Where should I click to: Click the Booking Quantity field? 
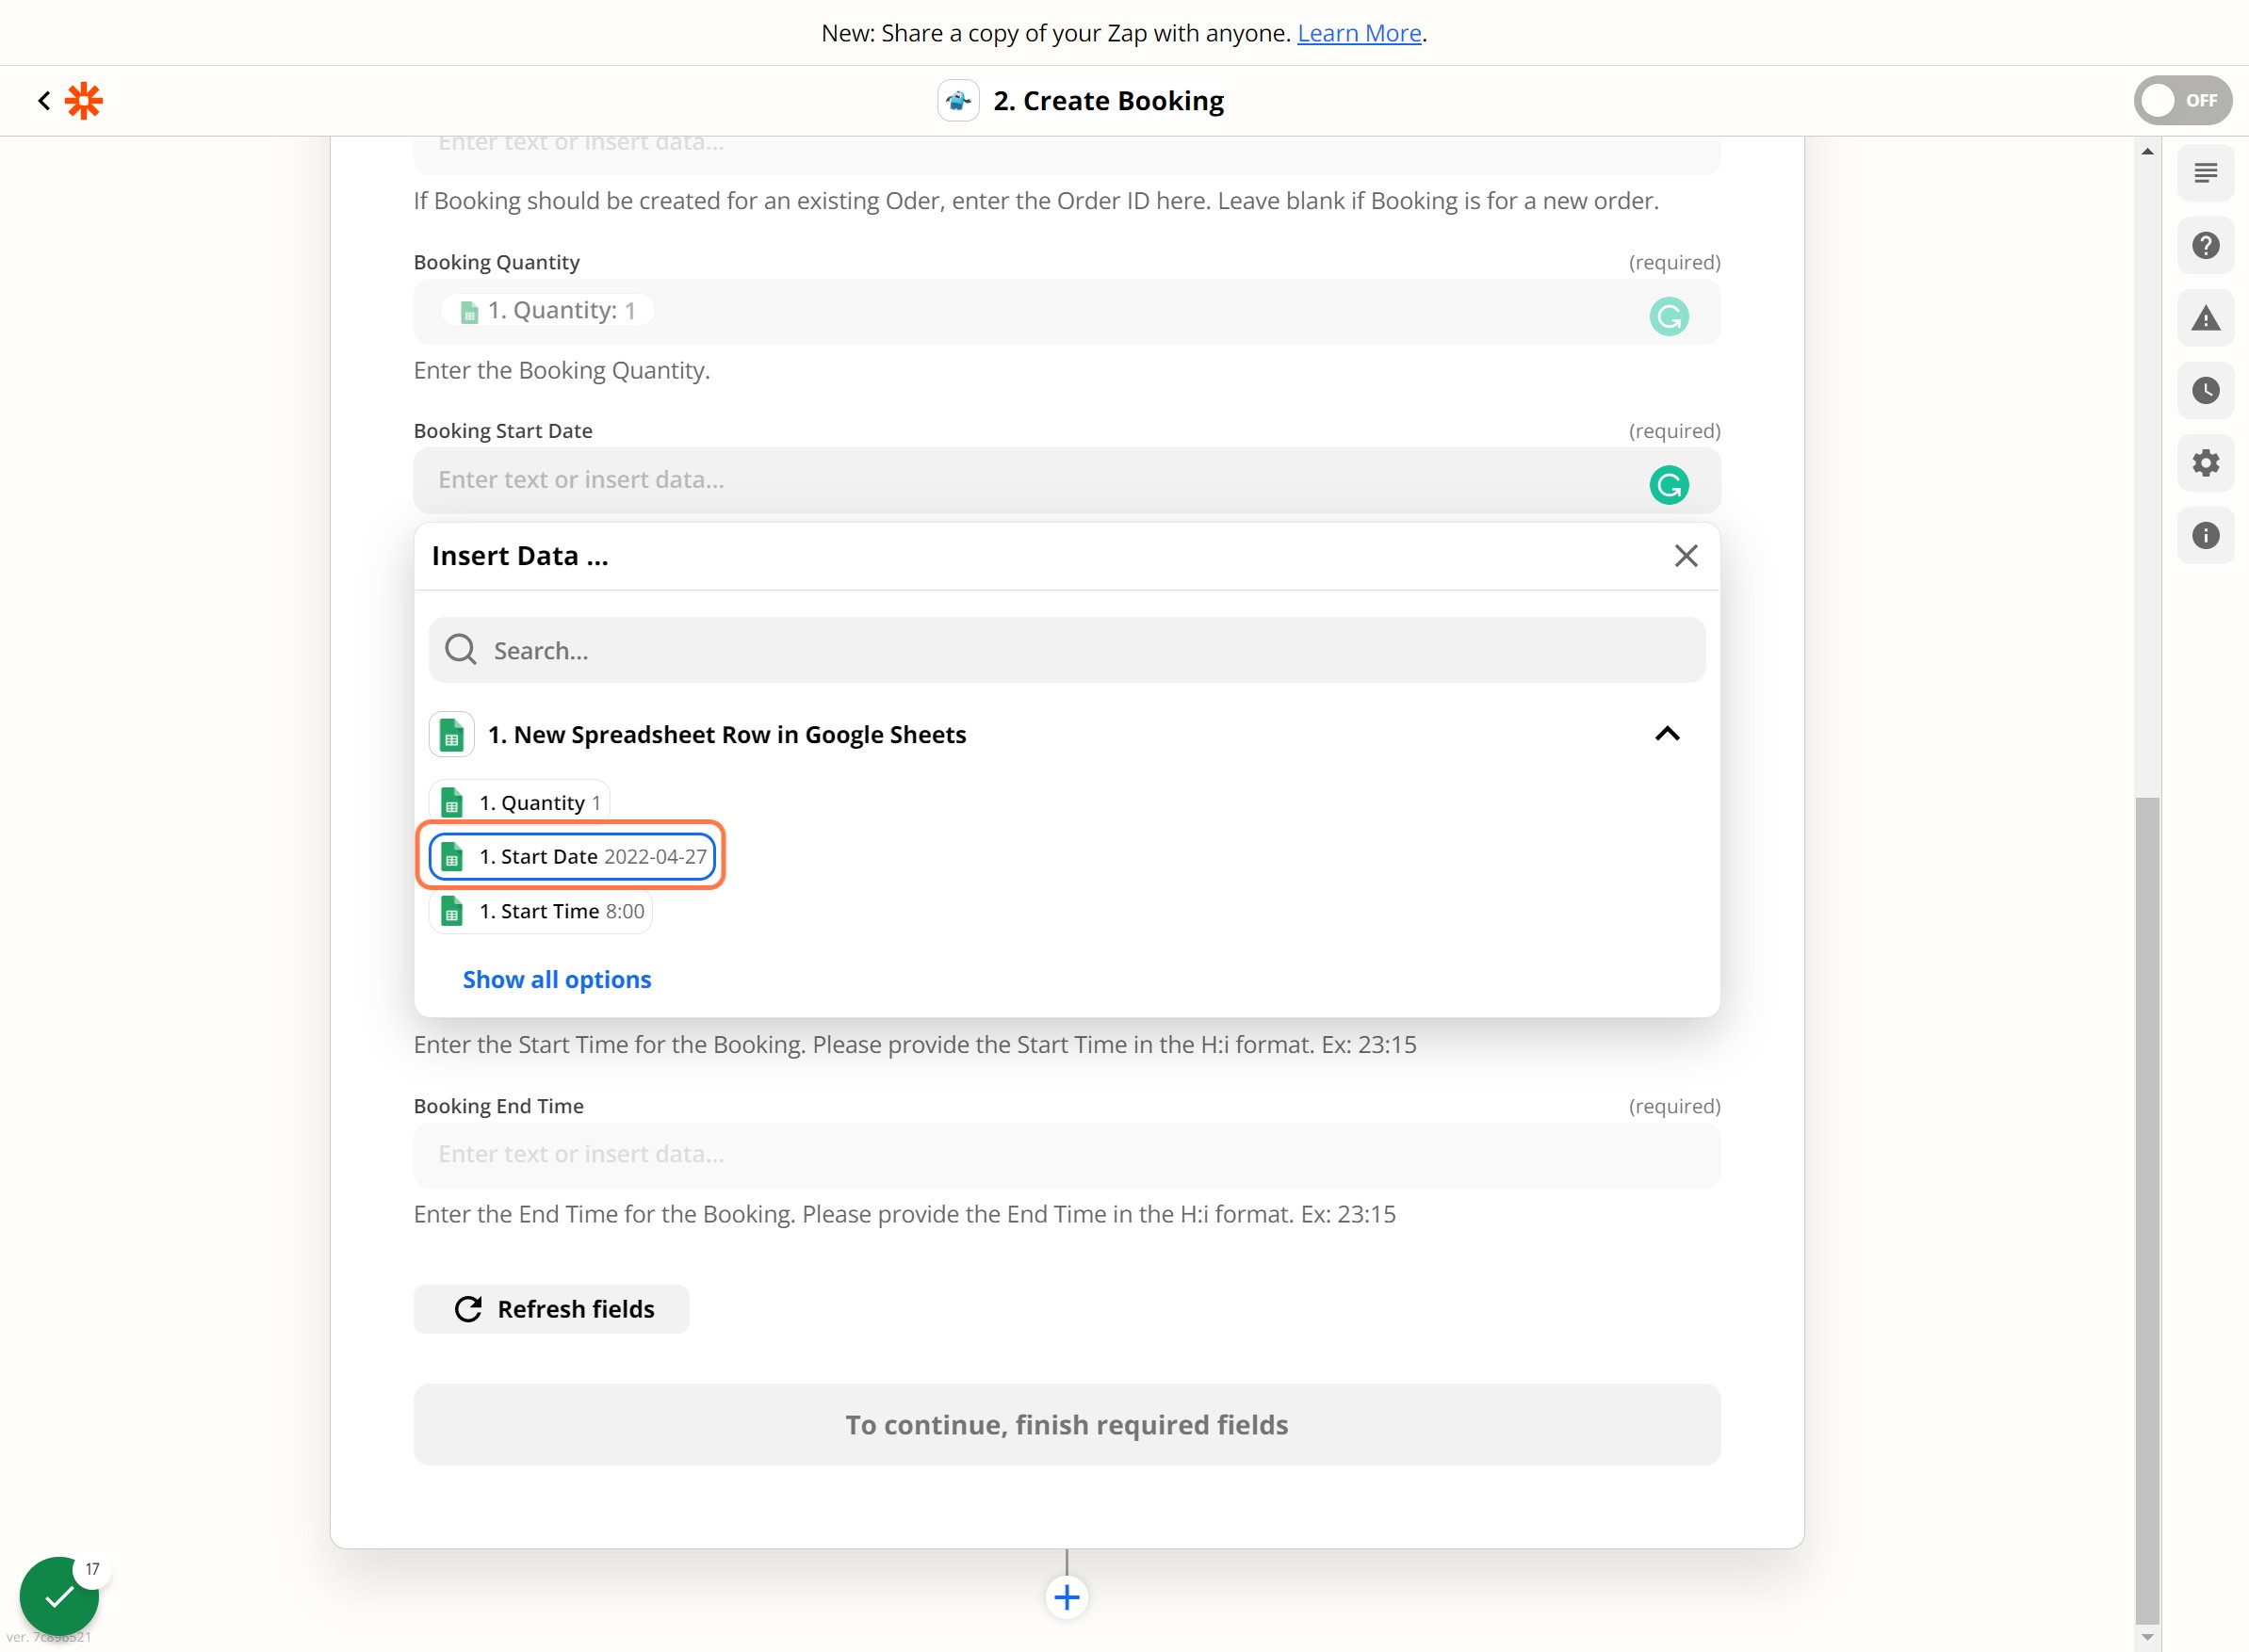tap(1067, 311)
